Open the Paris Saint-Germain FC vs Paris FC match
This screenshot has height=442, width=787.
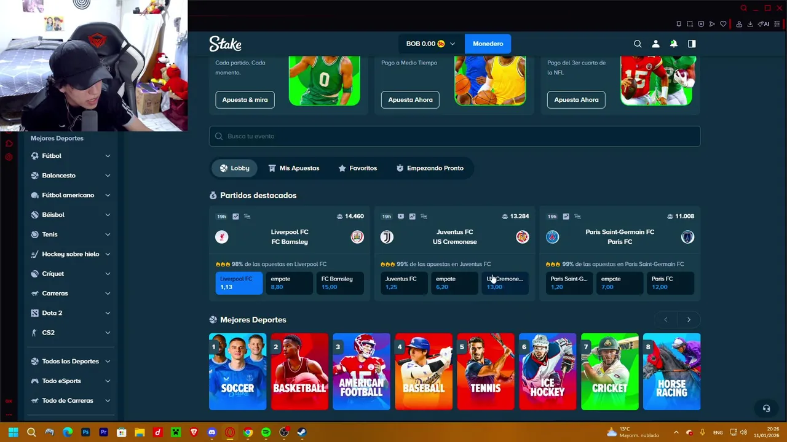[x=620, y=237]
